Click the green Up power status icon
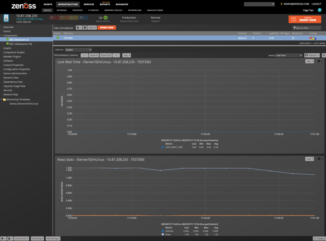Screen dimensions: 326x241 pos(106,17)
